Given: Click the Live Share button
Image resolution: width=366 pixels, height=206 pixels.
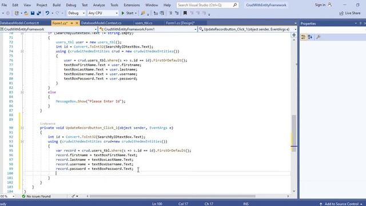Looking at the screenshot, I should pyautogui.click(x=350, y=13).
